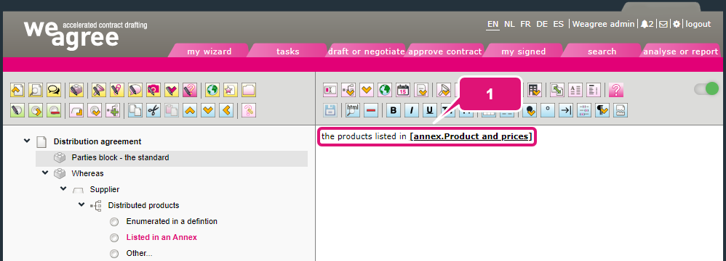Click the pink help question mark icon
The width and height of the screenshot is (726, 261).
(x=616, y=90)
